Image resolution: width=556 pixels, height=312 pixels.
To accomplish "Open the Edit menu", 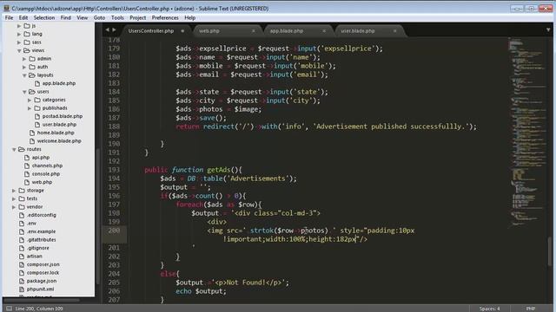I will (23, 17).
